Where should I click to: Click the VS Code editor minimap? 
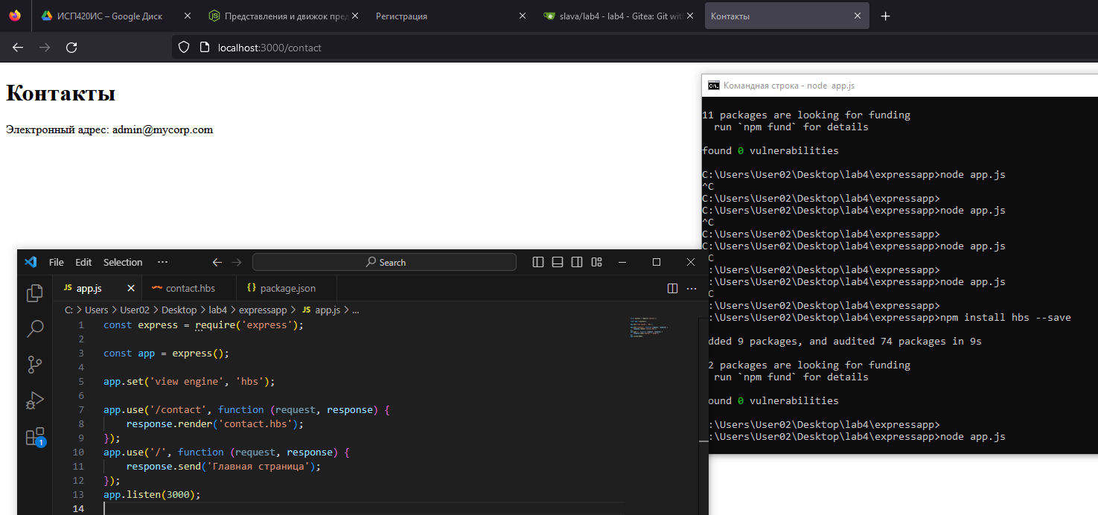coord(648,328)
